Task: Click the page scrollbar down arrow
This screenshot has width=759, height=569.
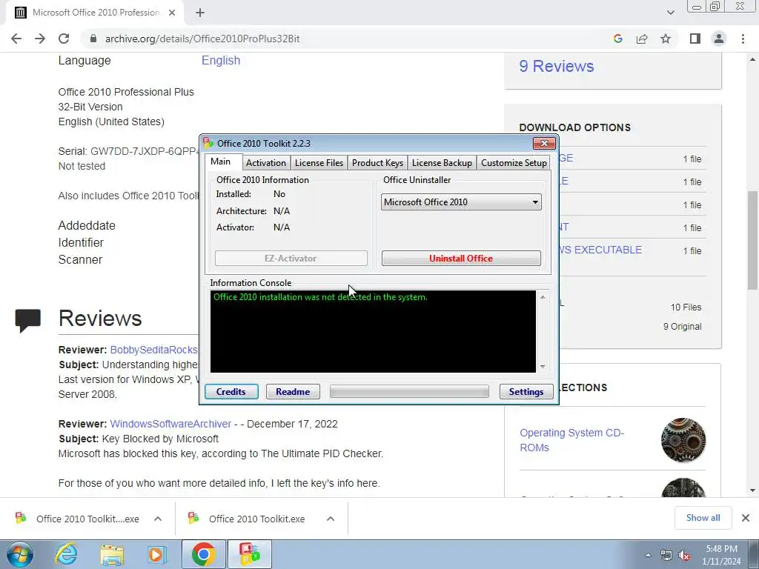Action: 752,490
